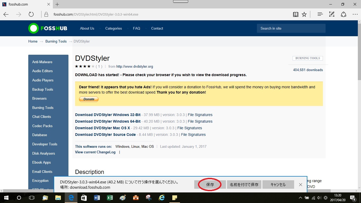Refresh the current page
The width and height of the screenshot is (361, 203).
31,15
